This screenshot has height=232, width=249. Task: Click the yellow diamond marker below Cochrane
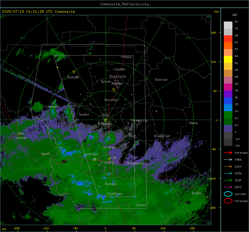(x=95, y=159)
